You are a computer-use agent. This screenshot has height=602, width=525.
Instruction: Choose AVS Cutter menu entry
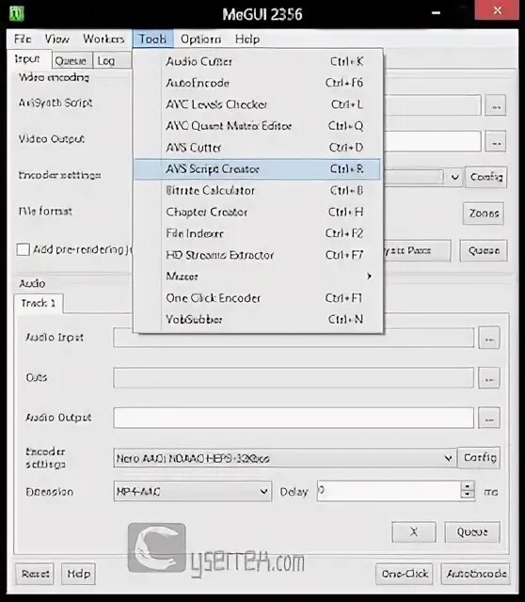coord(257,148)
